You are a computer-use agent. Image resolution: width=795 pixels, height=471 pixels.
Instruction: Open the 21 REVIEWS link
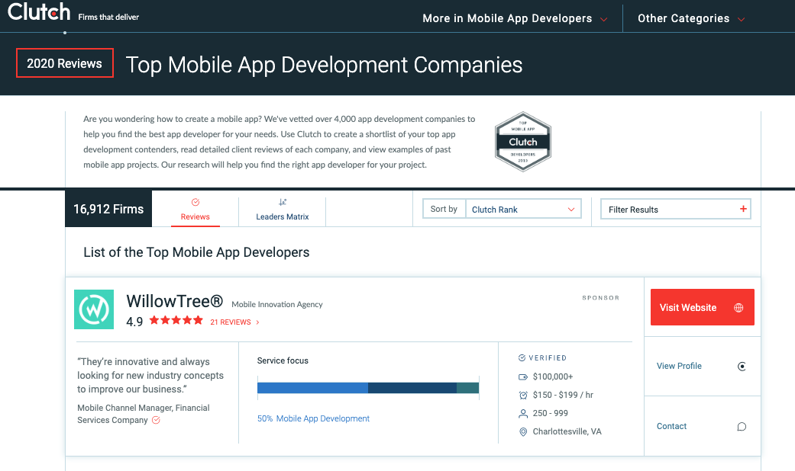point(231,322)
